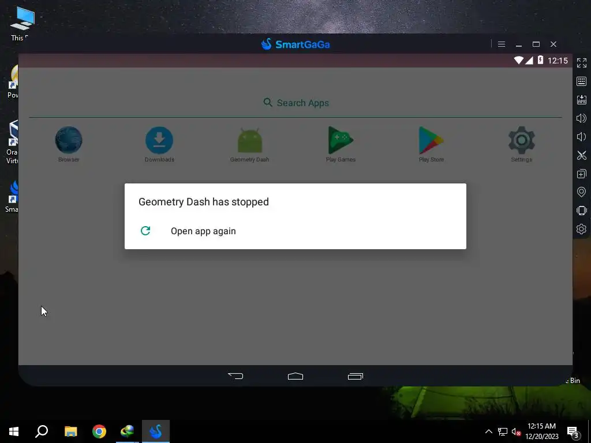591x443 pixels.
Task: Click the network tray icon
Action: [x=503, y=431]
